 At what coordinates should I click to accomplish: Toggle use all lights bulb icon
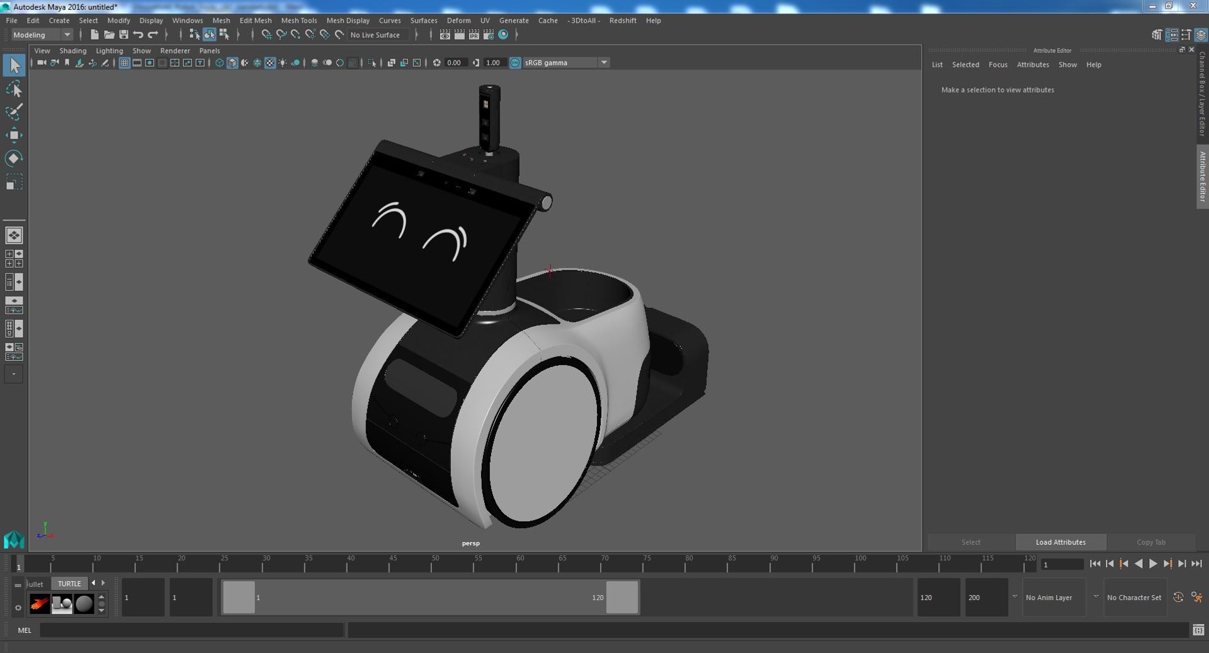point(283,62)
